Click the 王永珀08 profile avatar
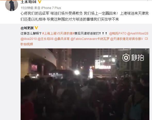This screenshot has height=120, width=152. click(x=12, y=5)
